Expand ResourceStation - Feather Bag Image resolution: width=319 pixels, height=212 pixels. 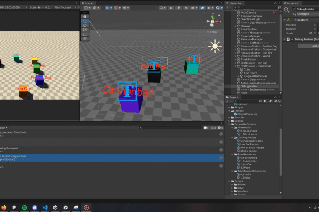(x=236, y=46)
